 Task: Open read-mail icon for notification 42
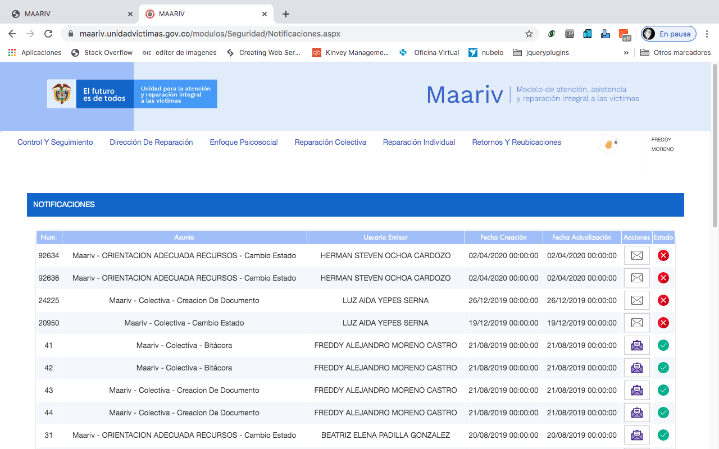(x=637, y=368)
